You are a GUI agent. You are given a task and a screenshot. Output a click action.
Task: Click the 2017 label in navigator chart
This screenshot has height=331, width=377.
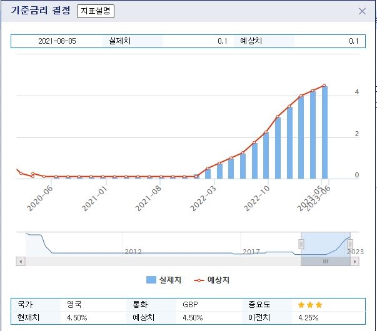pos(251,252)
